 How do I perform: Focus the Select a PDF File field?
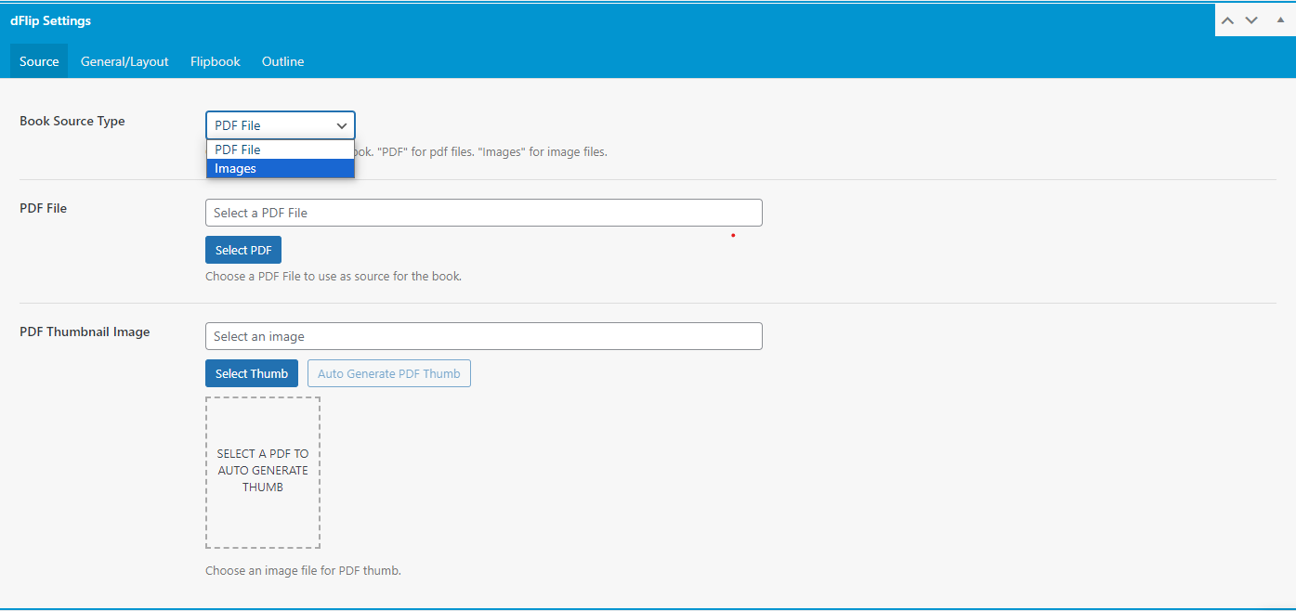tap(483, 213)
